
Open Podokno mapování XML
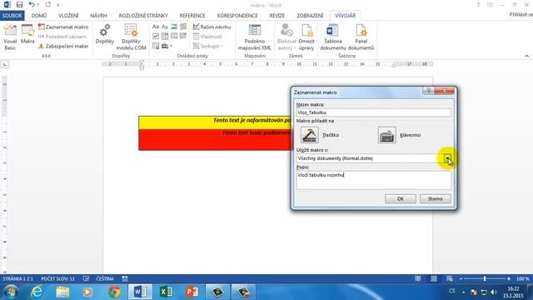coord(255,37)
